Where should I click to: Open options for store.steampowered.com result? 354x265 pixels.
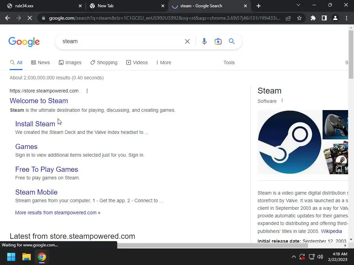(x=87, y=91)
